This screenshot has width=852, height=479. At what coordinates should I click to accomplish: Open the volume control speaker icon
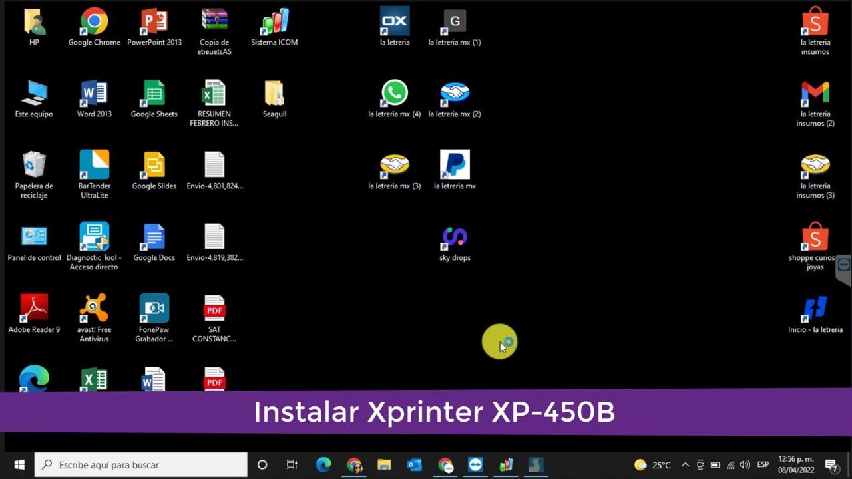(x=745, y=465)
